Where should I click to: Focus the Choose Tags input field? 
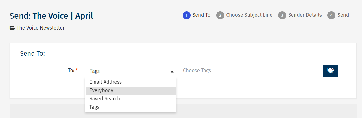pos(249,71)
